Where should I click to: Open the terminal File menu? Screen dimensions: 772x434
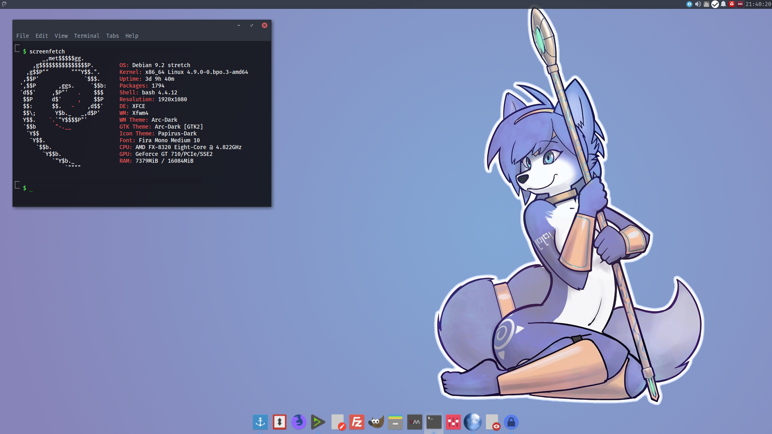coord(23,36)
